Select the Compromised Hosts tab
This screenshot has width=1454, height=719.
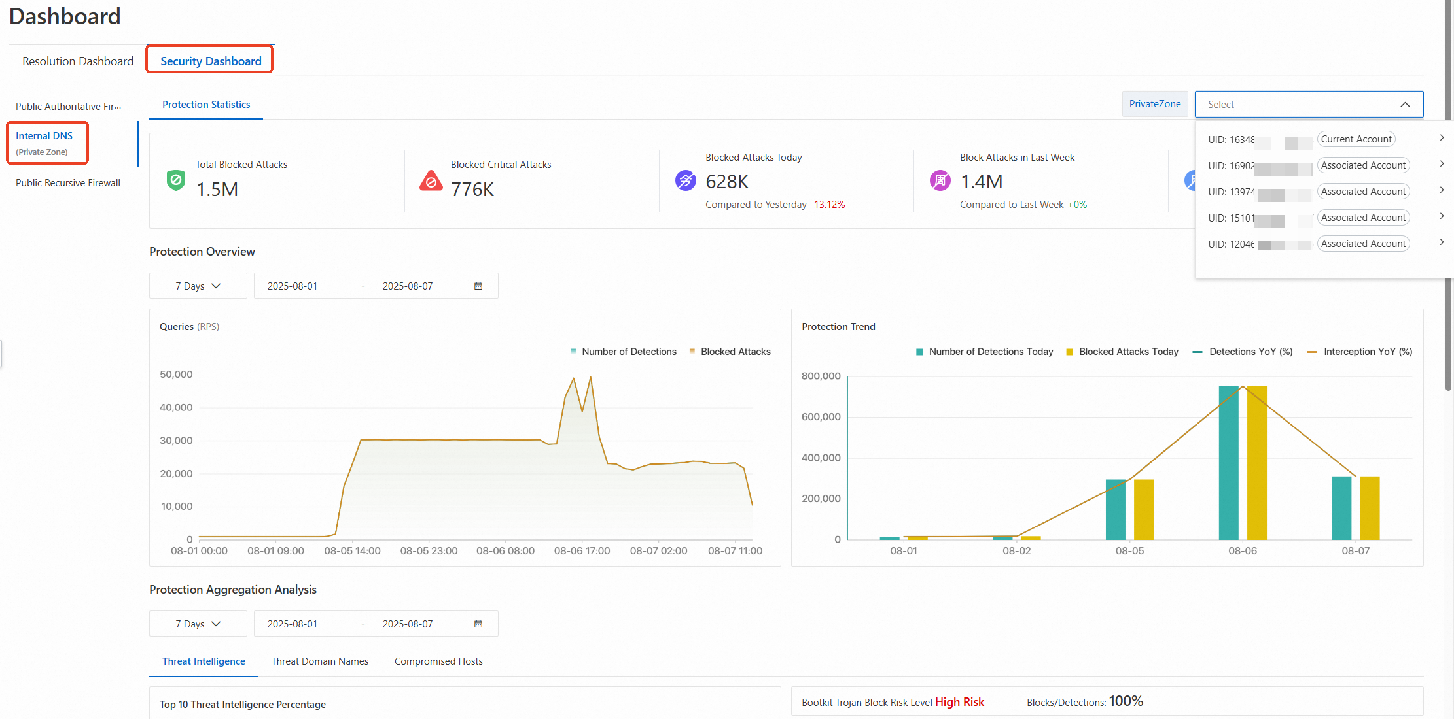click(x=438, y=661)
